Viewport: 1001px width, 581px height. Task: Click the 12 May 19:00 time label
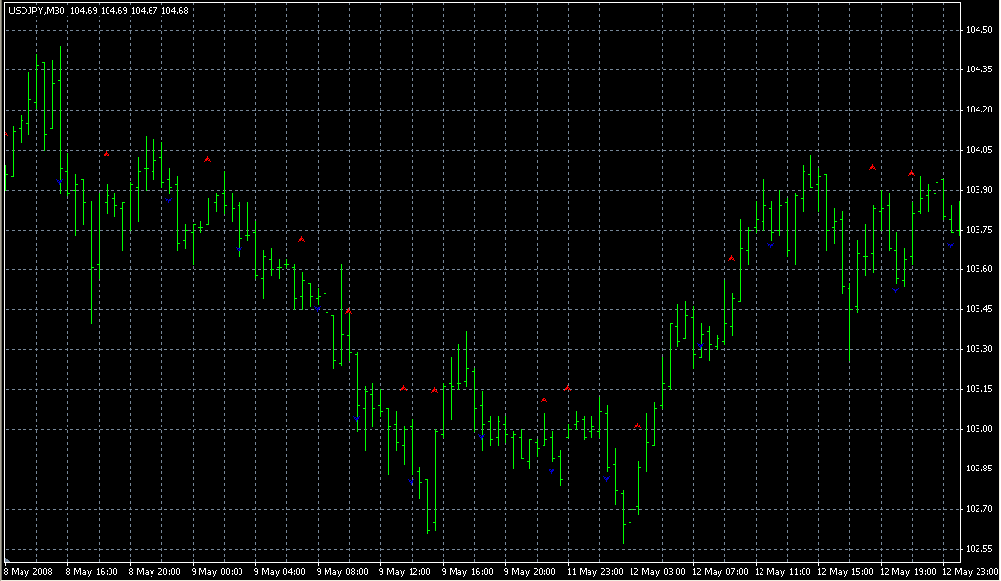click(x=908, y=572)
